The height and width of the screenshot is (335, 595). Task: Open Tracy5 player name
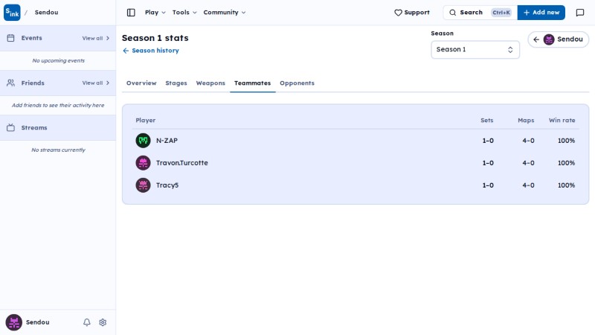click(167, 185)
